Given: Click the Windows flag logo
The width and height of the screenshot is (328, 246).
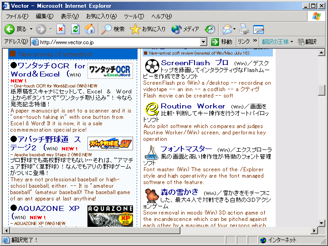Looking at the screenshot, I should point(317,16).
